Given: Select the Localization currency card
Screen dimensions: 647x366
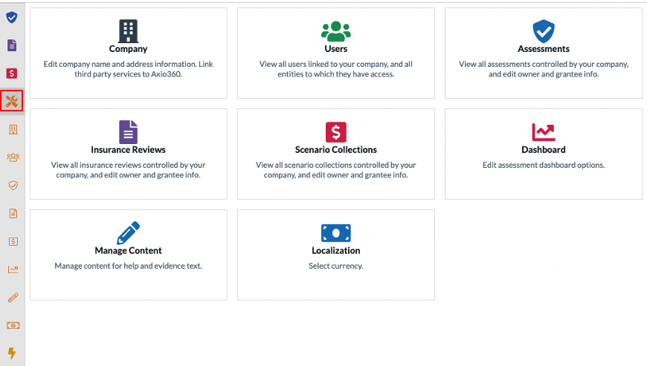Looking at the screenshot, I should [336, 255].
